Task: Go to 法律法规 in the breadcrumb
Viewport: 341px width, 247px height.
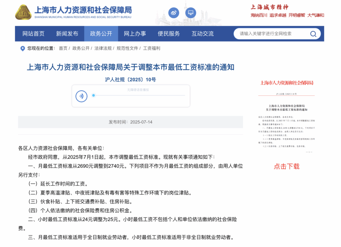Action: tap(103, 48)
